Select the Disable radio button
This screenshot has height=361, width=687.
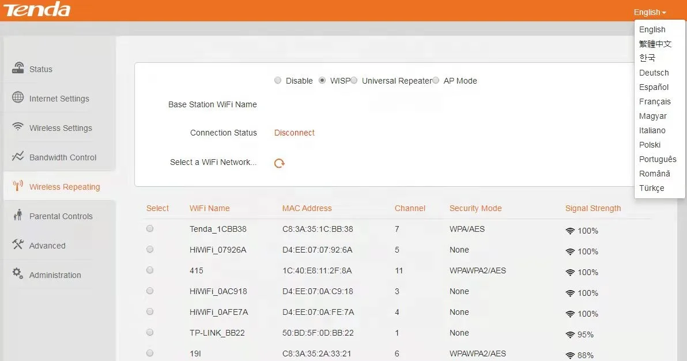tap(278, 81)
